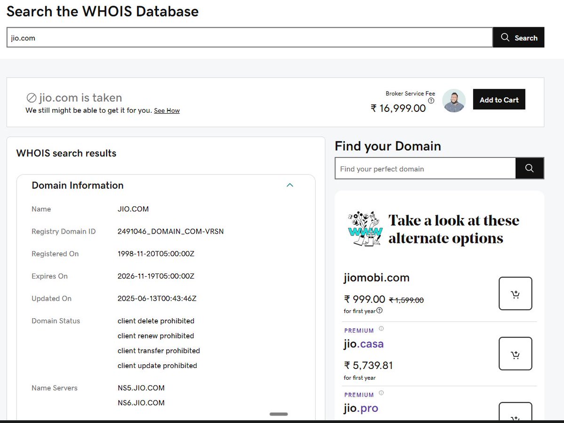The width and height of the screenshot is (564, 423).
Task: Click the Name Servers label
Action: [x=54, y=388]
